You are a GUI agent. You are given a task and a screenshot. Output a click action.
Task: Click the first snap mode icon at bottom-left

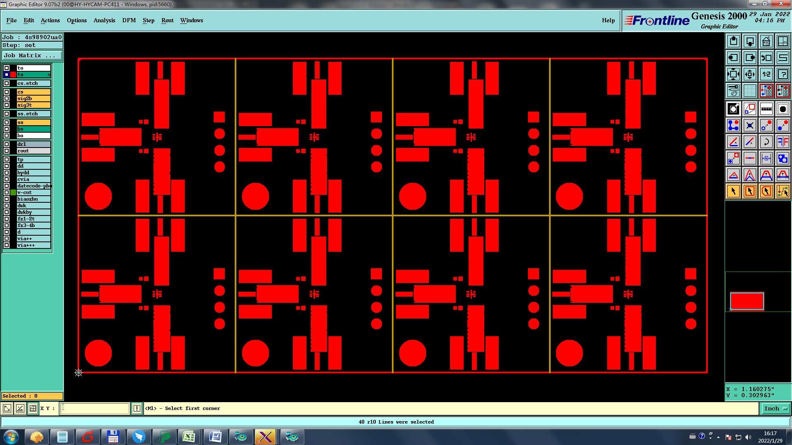(7, 408)
